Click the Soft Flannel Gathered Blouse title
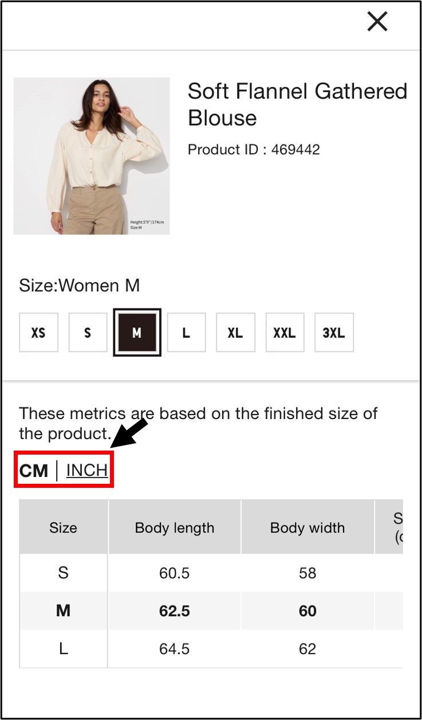This screenshot has height=720, width=422. click(297, 104)
